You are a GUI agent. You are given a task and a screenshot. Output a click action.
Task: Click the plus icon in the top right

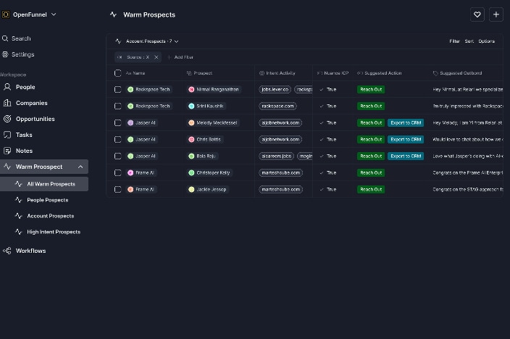pos(496,14)
